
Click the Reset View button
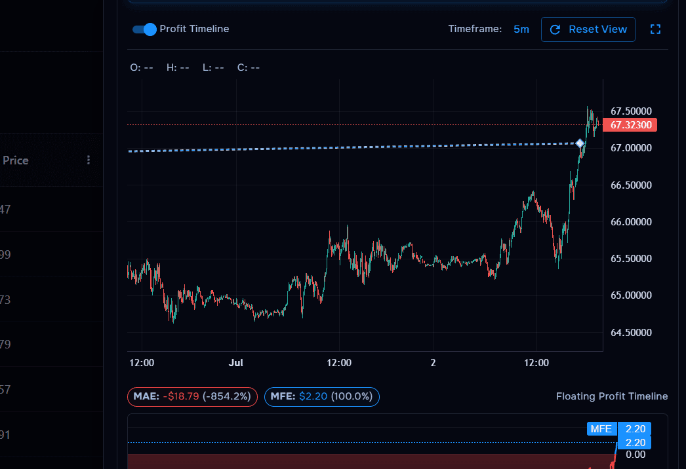[x=588, y=29]
